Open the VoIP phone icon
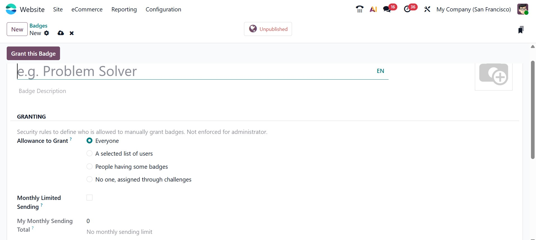Screen dimensions: 536x240 pyautogui.click(x=360, y=9)
